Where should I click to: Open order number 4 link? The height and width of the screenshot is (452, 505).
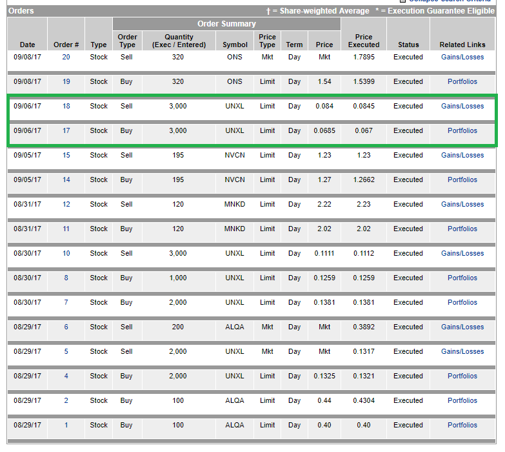click(66, 376)
